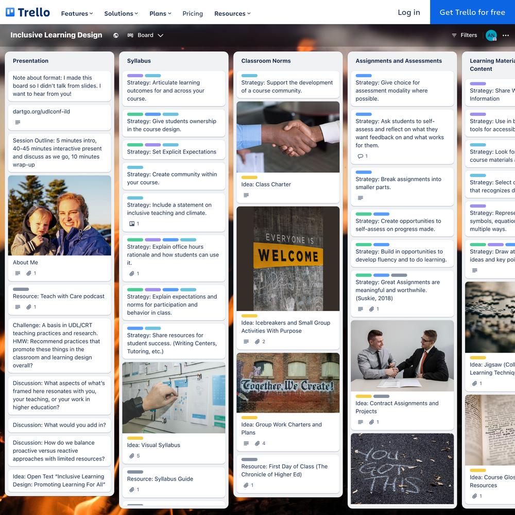Click attachment icon on Group Work Charters card
The height and width of the screenshot is (515, 515).
point(257,443)
